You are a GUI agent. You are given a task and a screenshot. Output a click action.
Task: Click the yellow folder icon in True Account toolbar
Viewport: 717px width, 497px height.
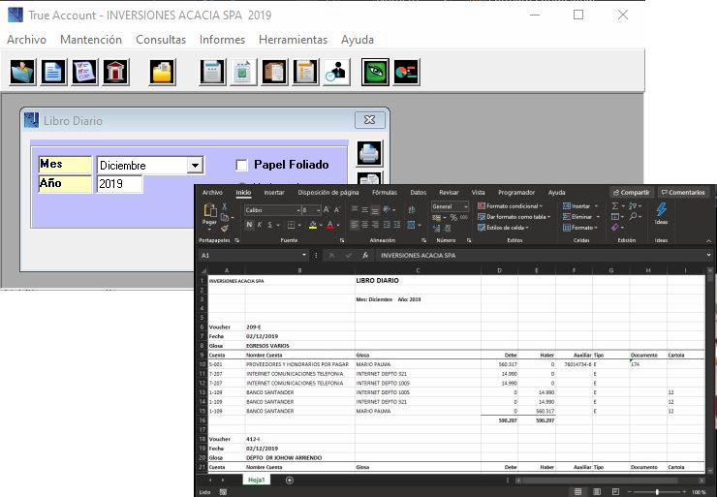(162, 72)
